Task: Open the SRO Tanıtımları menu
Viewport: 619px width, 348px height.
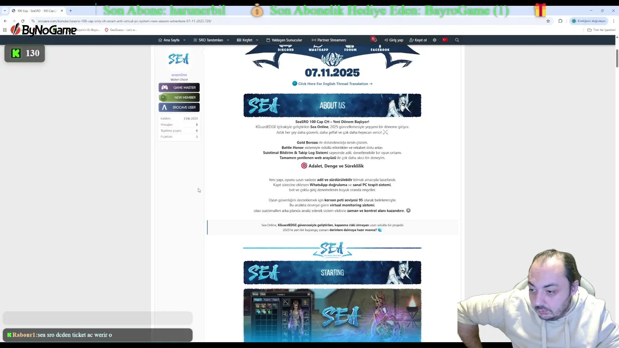Action: click(x=208, y=40)
